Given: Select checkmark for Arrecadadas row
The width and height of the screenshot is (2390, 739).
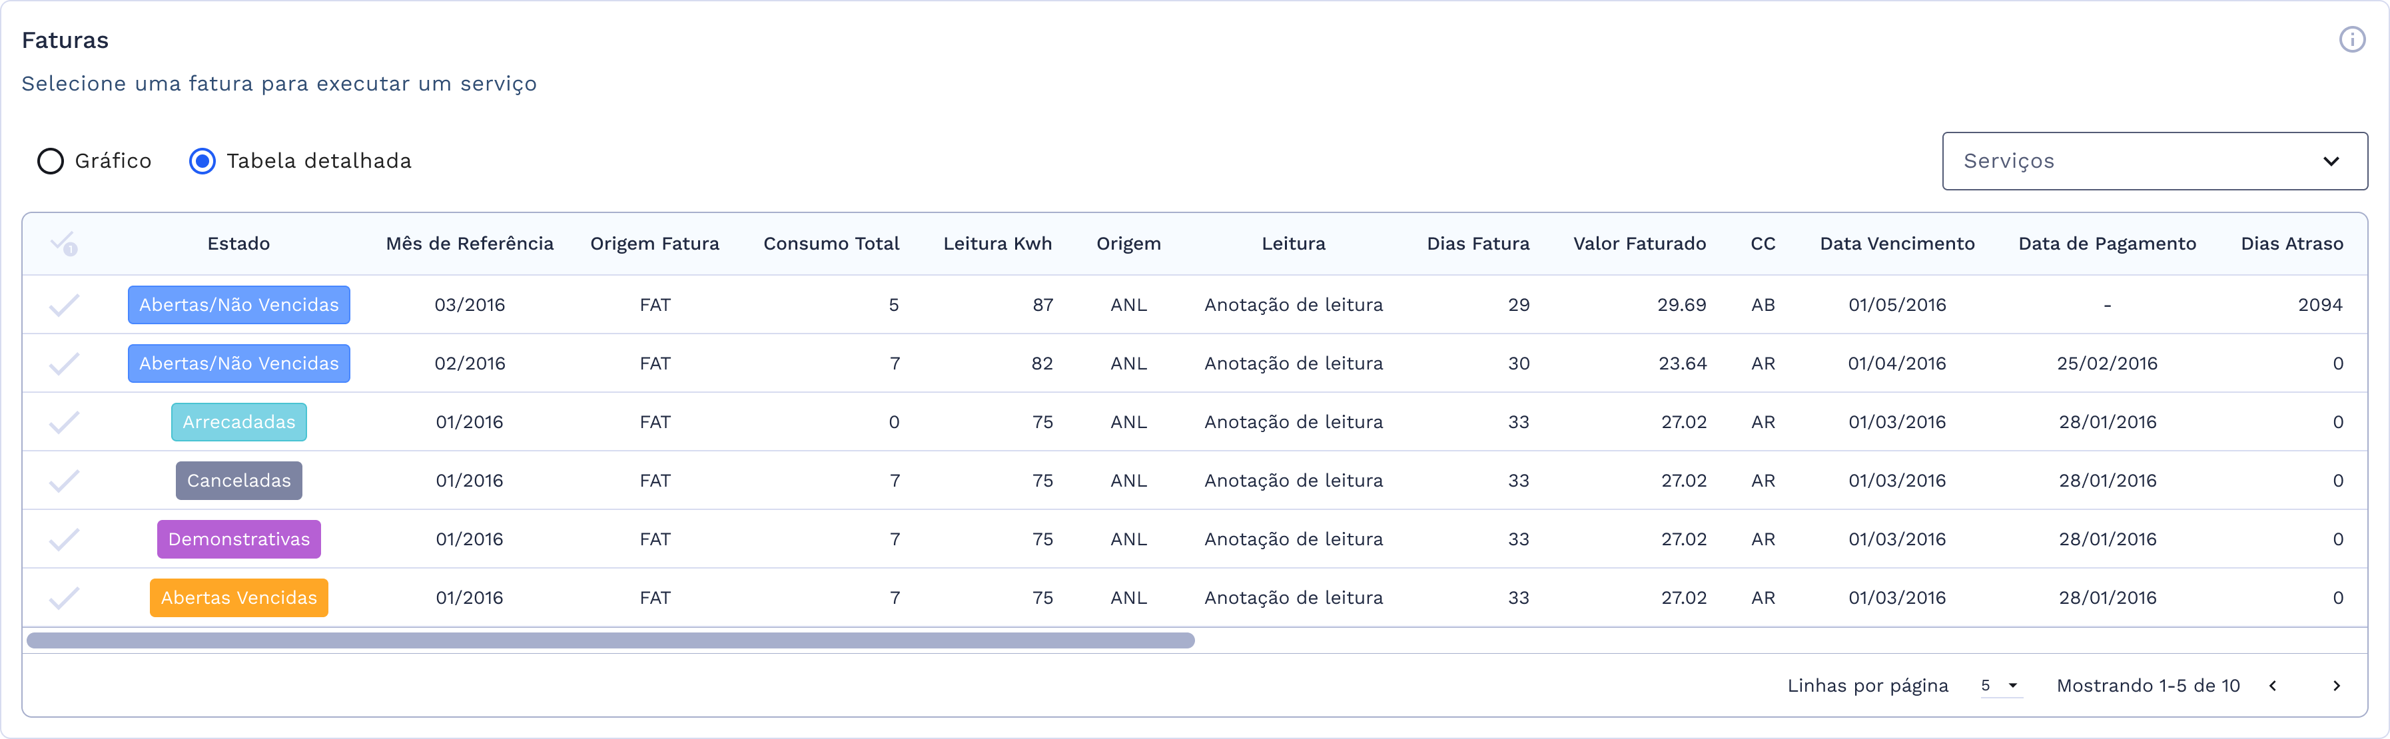Looking at the screenshot, I should (64, 423).
